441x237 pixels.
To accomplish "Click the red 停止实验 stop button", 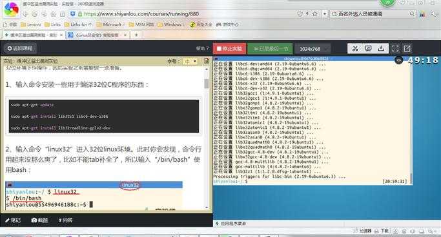I will point(229,49).
